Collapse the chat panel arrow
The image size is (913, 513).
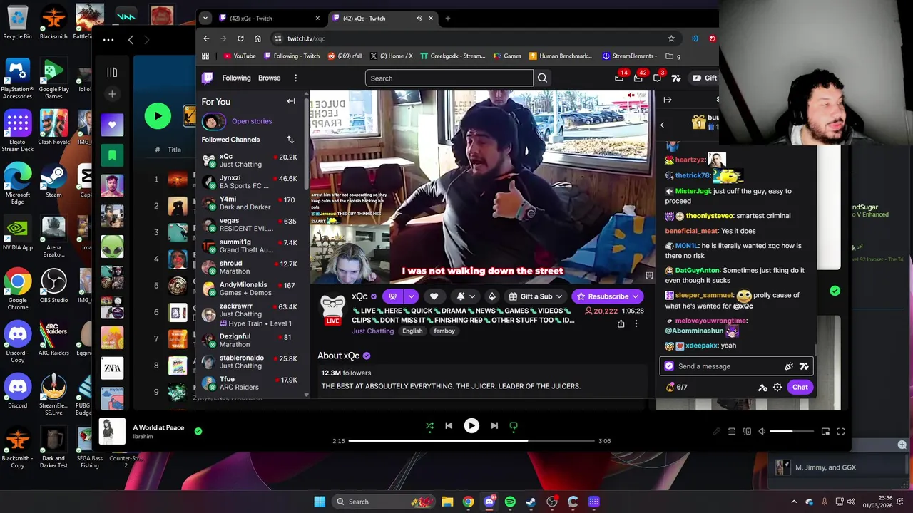coord(668,100)
